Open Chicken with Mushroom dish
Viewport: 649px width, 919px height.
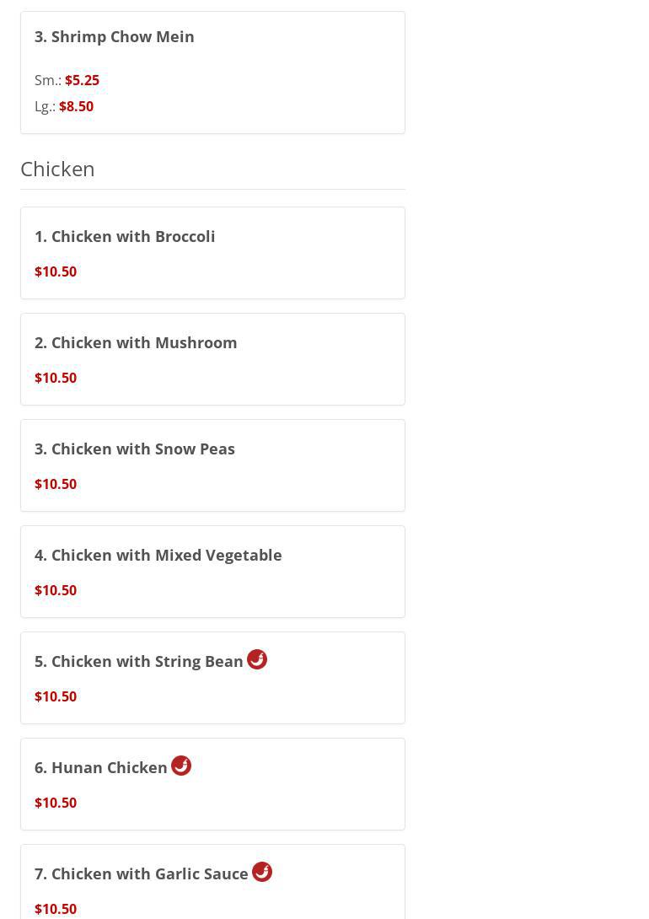click(x=136, y=342)
